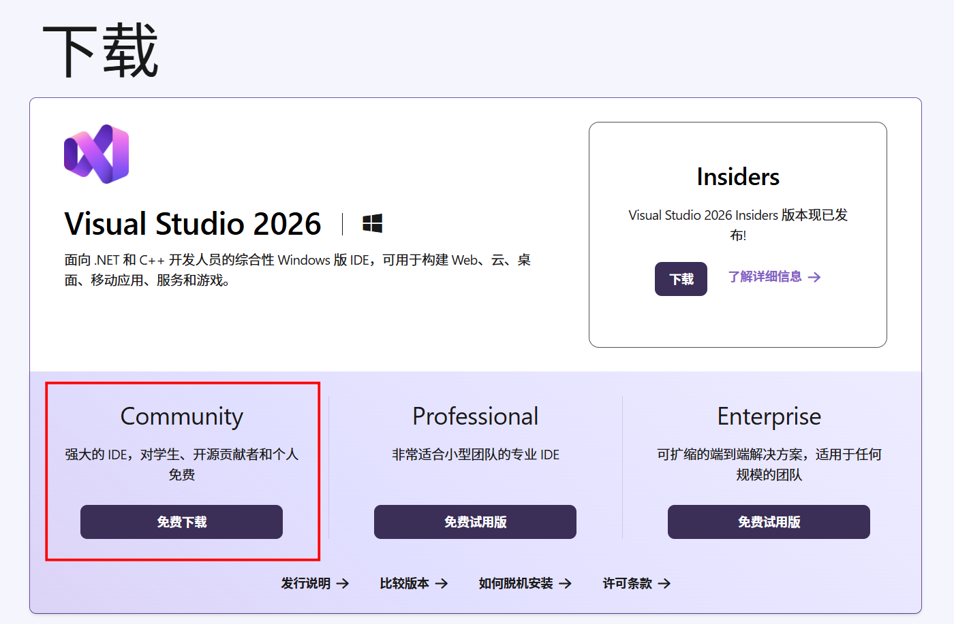This screenshot has width=954, height=624.
Task: Download the Insiders version with 下载 button
Action: [x=681, y=279]
